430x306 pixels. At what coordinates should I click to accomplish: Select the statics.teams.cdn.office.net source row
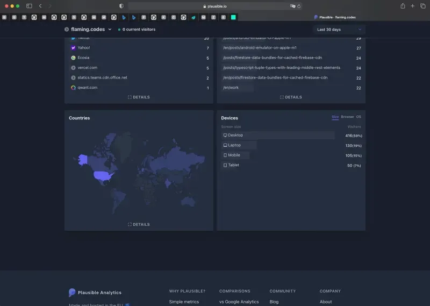click(x=139, y=77)
